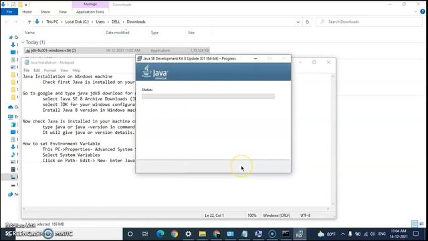Click 'This PC' in the address bar path

pos(52,21)
